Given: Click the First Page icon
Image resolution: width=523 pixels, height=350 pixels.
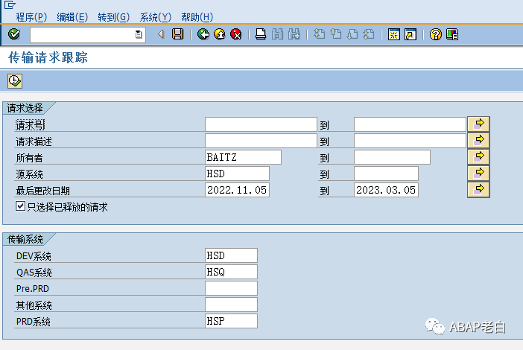Looking at the screenshot, I should [319, 34].
